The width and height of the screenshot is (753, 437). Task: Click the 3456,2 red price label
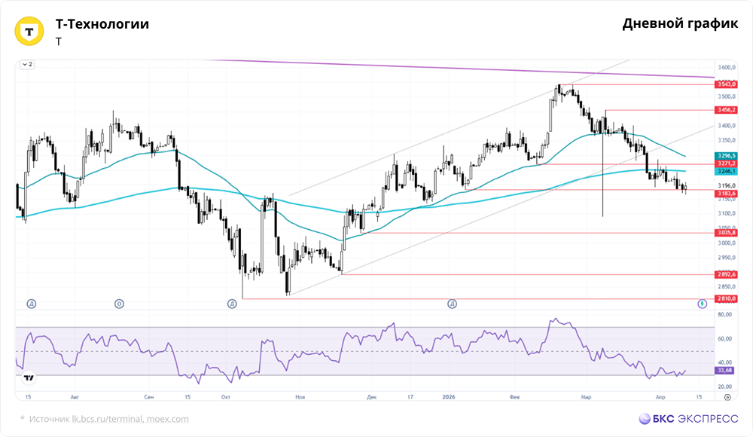(x=726, y=110)
